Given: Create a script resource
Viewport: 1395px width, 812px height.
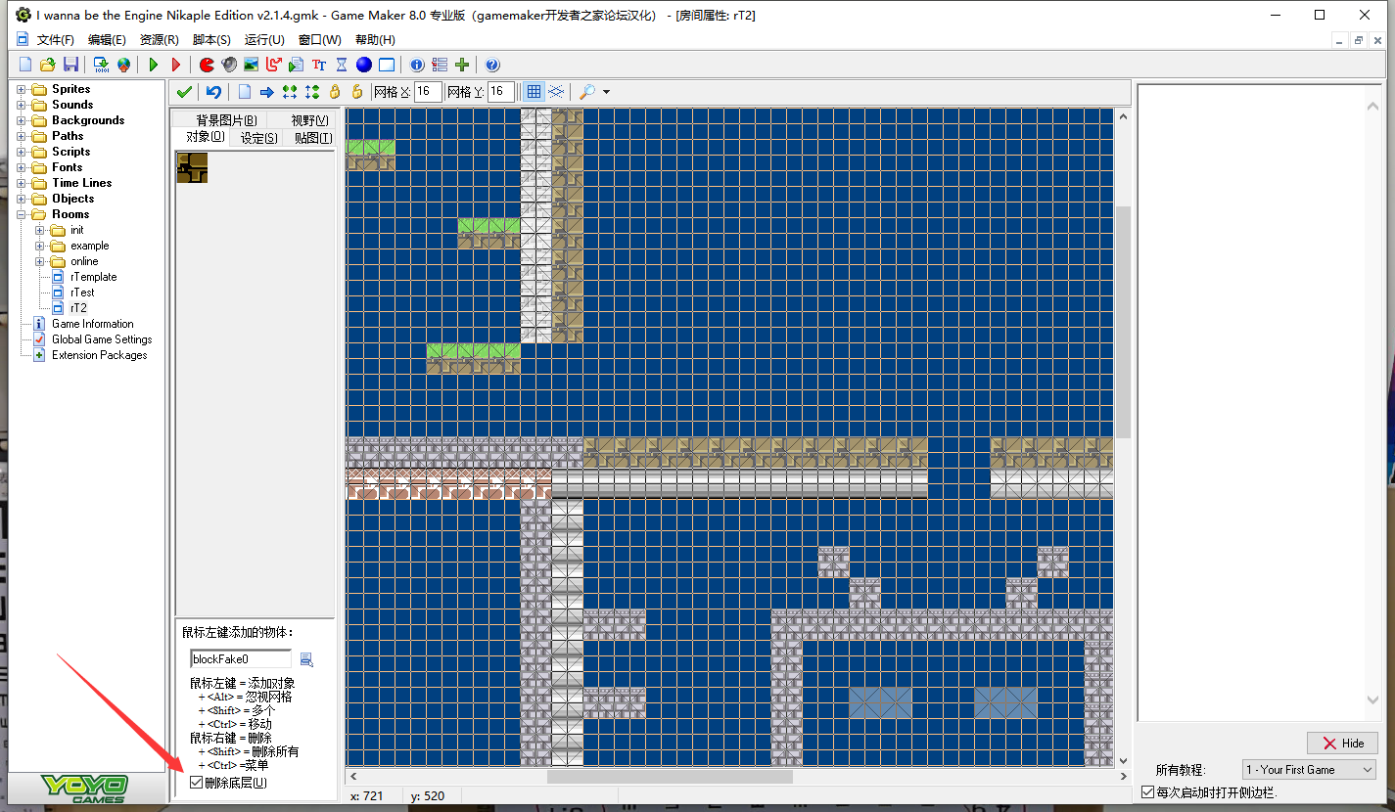Looking at the screenshot, I should [x=297, y=65].
